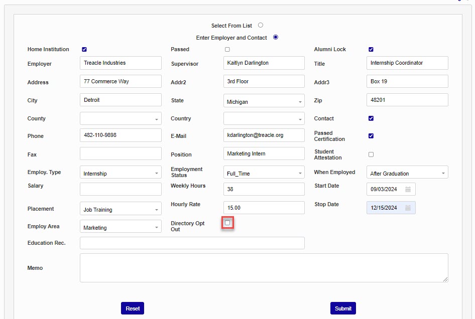
Task: Uncheck the Passed Certification checkbox
Action: [x=371, y=136]
